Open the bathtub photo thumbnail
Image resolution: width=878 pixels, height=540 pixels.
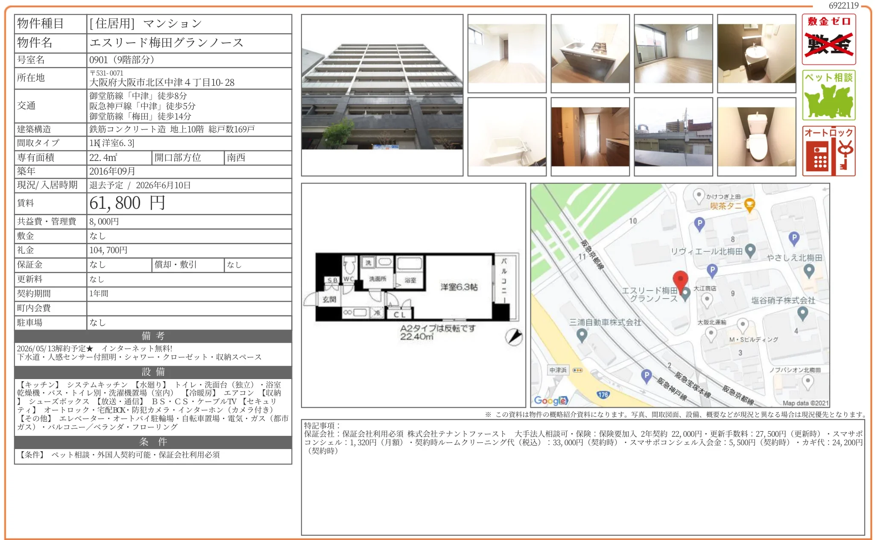click(506, 137)
